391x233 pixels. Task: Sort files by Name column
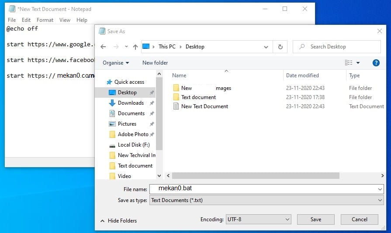point(179,75)
